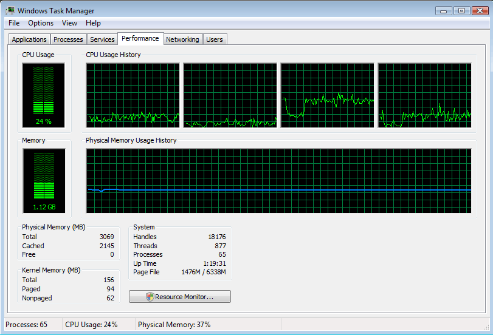The image size is (493, 335).
Task: Click the Cached value 2145
Action: click(106, 246)
